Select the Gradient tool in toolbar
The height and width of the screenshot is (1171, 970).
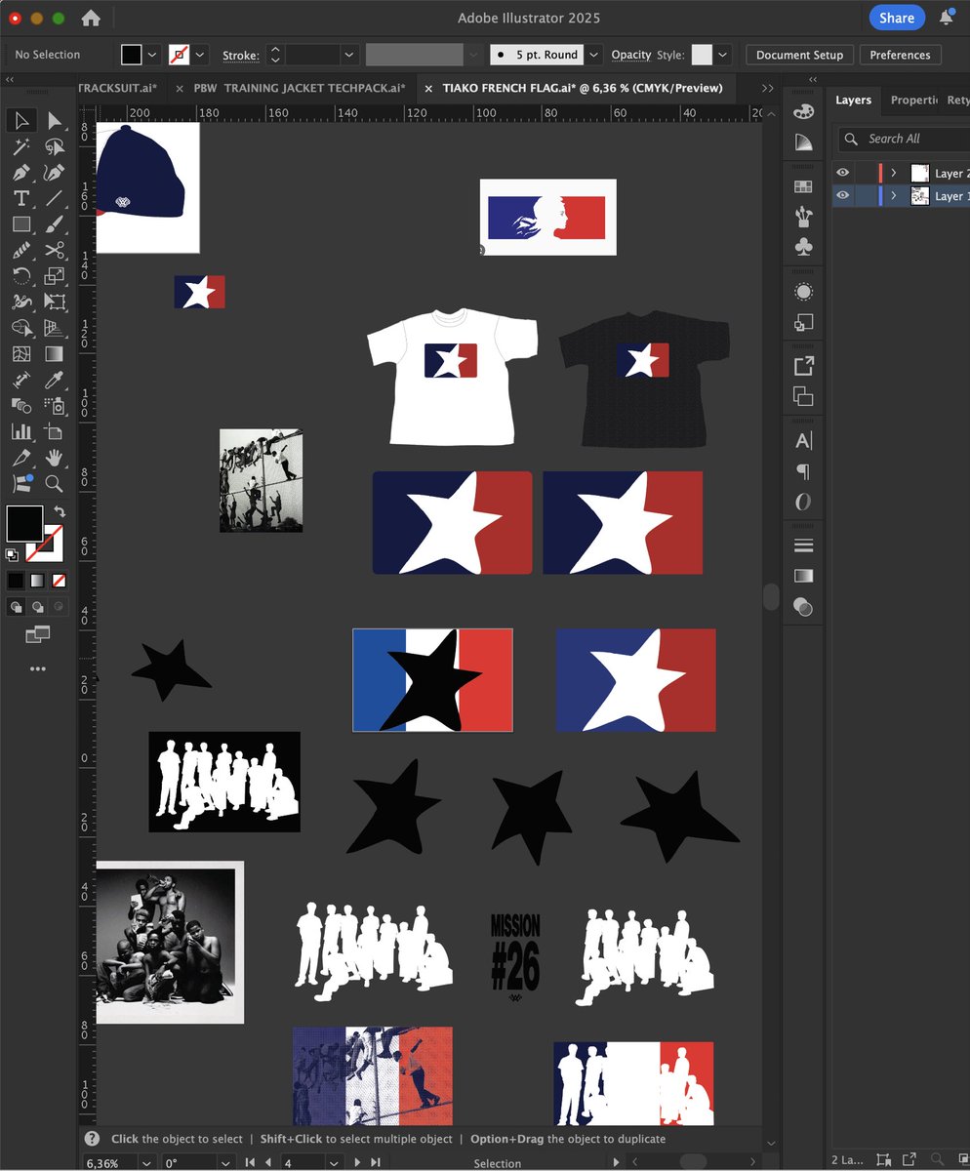(55, 353)
